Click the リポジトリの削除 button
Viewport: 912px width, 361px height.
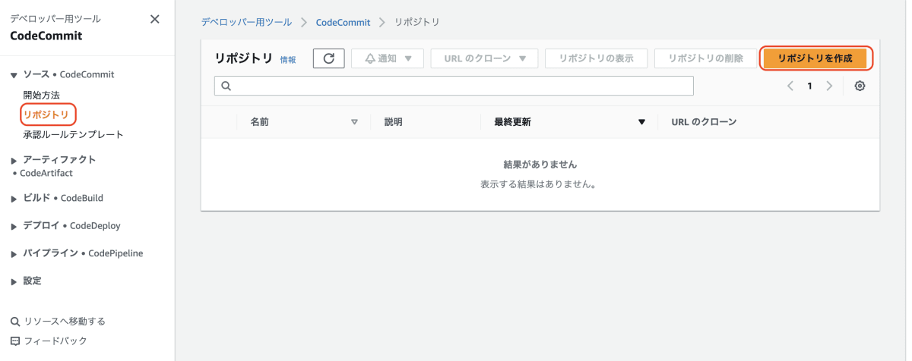coord(705,58)
